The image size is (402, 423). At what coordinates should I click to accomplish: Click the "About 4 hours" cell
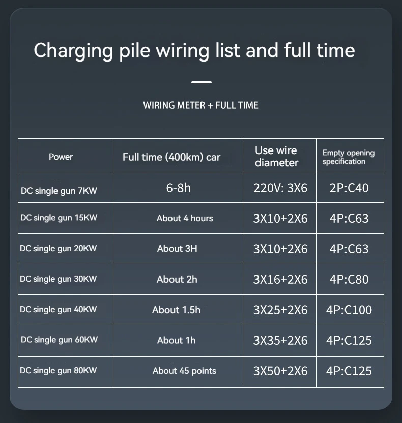pyautogui.click(x=185, y=218)
